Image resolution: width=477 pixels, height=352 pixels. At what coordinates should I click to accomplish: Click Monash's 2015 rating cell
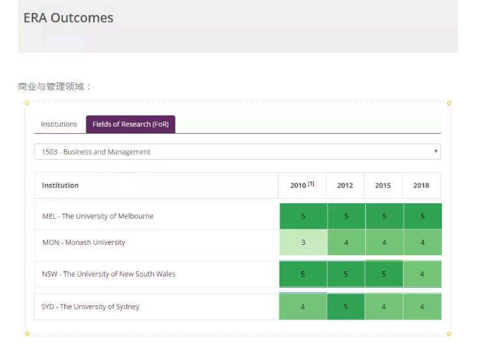385,242
